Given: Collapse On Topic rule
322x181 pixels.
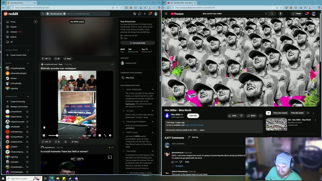Looking at the screenshot, I should coord(152,111).
